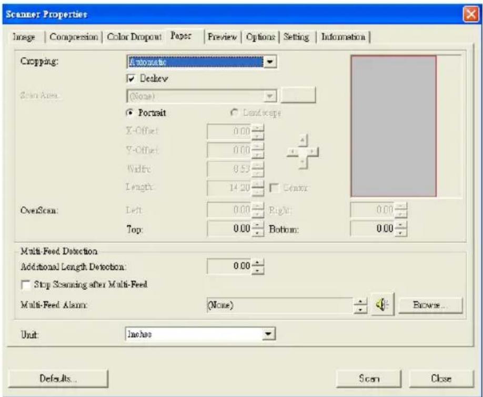Select the Landscape radio button
The height and width of the screenshot is (397, 483).
tap(235, 113)
